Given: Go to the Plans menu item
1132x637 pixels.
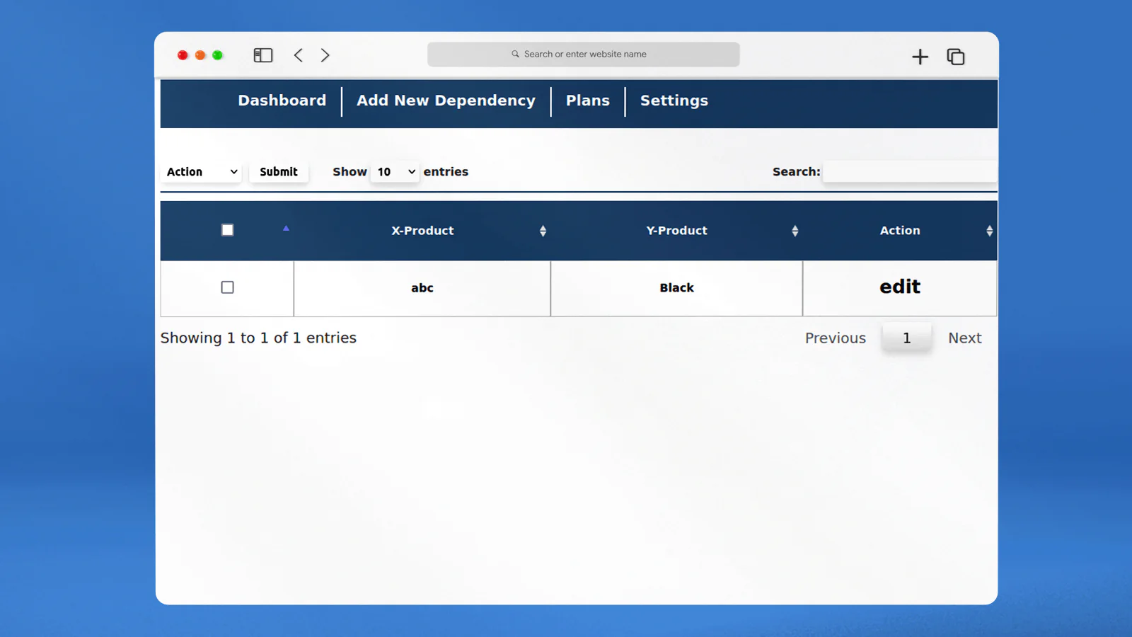Looking at the screenshot, I should 588,101.
